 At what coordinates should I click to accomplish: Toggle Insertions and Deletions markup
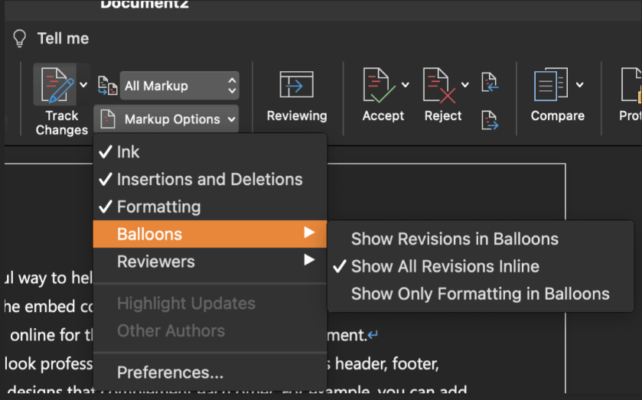pos(210,179)
